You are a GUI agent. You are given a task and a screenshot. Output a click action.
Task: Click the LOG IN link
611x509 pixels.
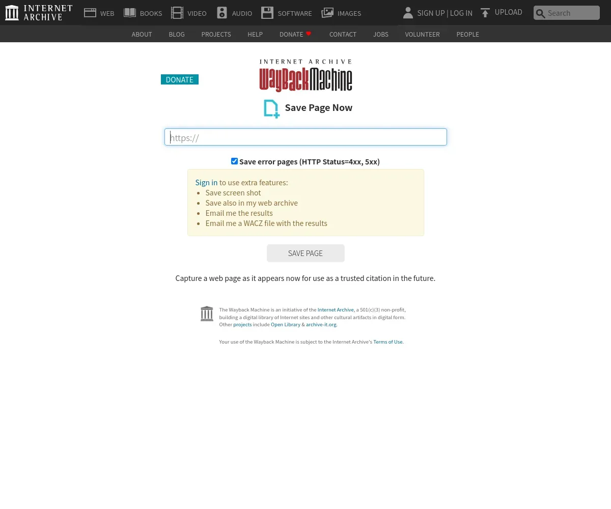[461, 13]
